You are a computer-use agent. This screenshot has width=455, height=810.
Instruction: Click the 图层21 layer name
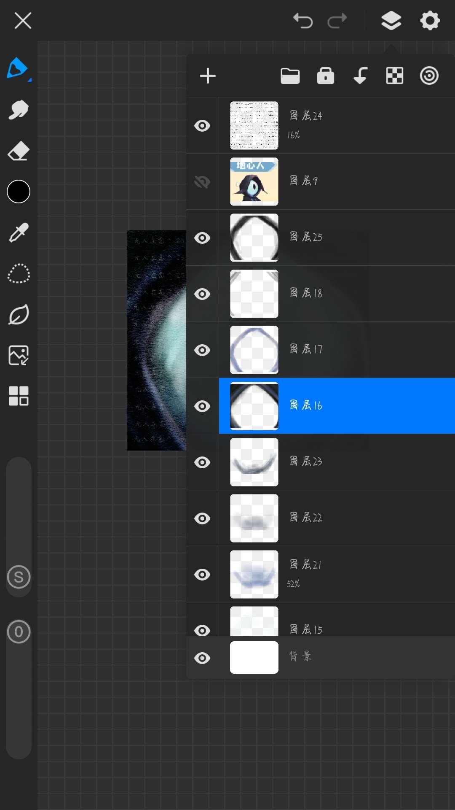tap(305, 564)
